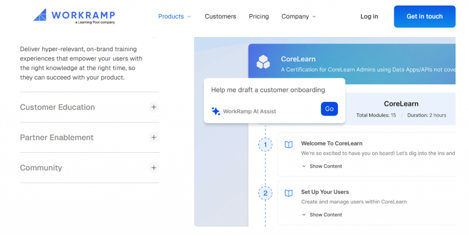Screen dimensions: 469x235
Task: Expand Partner Enablement with plus icon
Action: (x=154, y=137)
